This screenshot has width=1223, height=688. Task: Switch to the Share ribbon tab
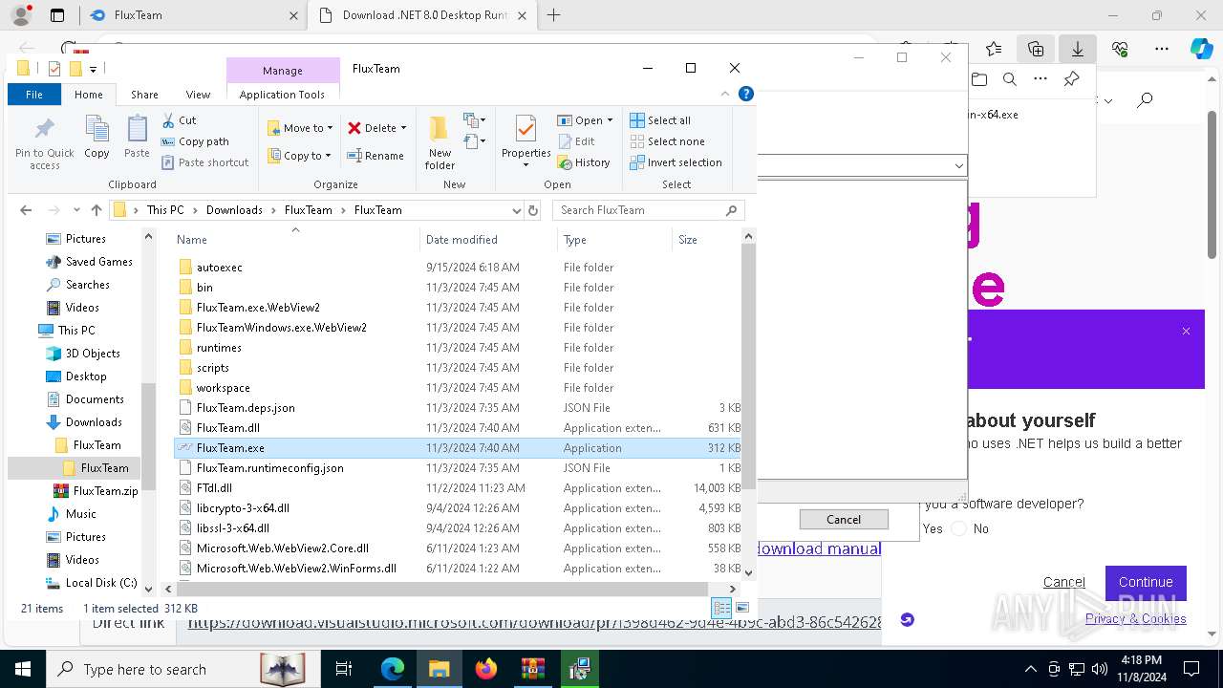pos(144,95)
